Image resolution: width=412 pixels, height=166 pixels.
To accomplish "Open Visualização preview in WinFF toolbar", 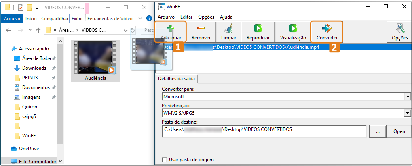I will 293,32.
